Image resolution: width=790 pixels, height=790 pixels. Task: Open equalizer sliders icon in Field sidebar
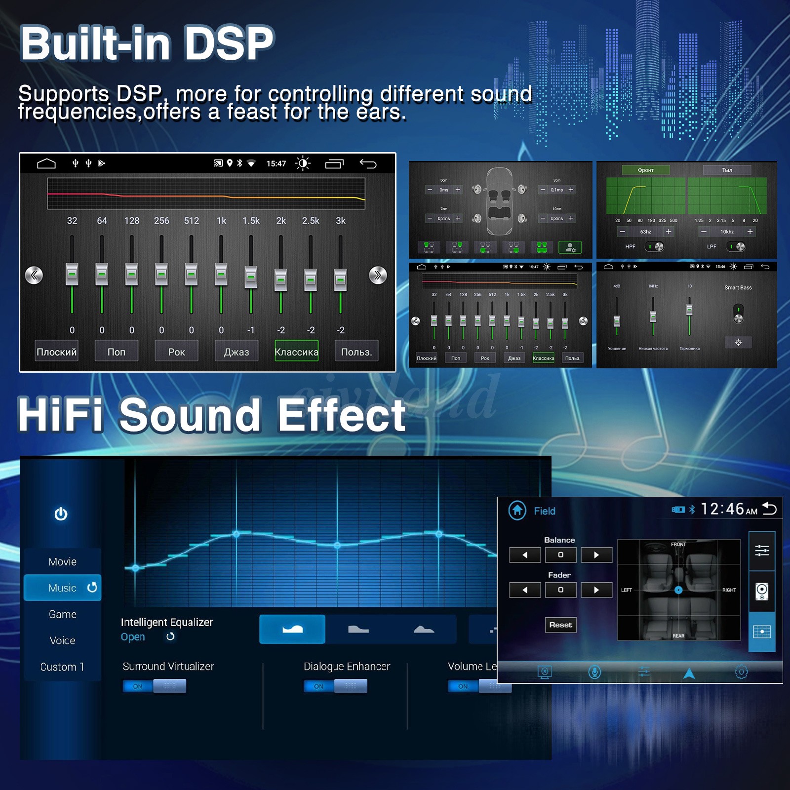[762, 551]
